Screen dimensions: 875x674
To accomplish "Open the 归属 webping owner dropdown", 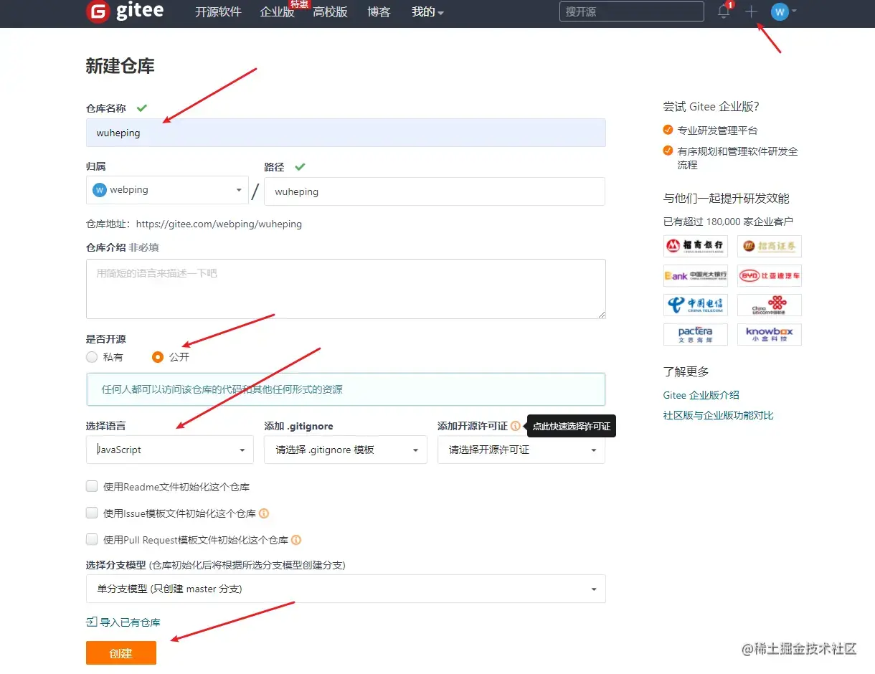I will pos(167,190).
